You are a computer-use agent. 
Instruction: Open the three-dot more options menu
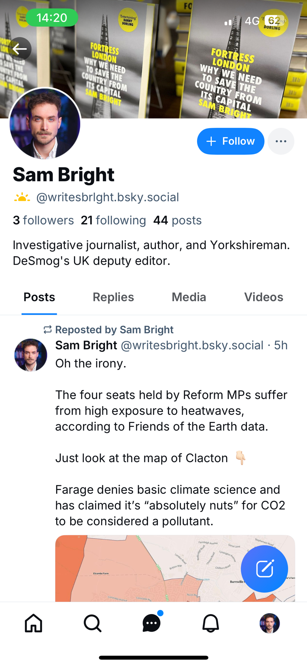click(x=281, y=141)
